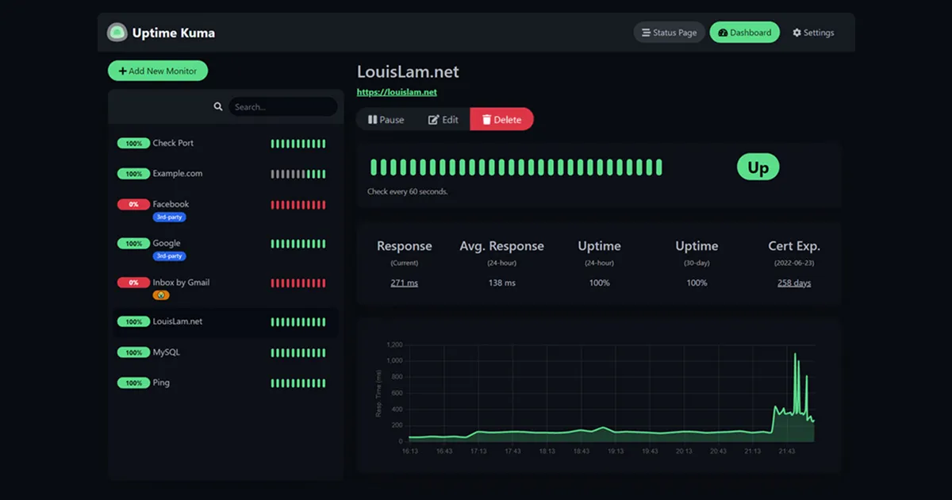Click the Gmail badge under Inbox by Gmail
952x500 pixels.
[162, 294]
